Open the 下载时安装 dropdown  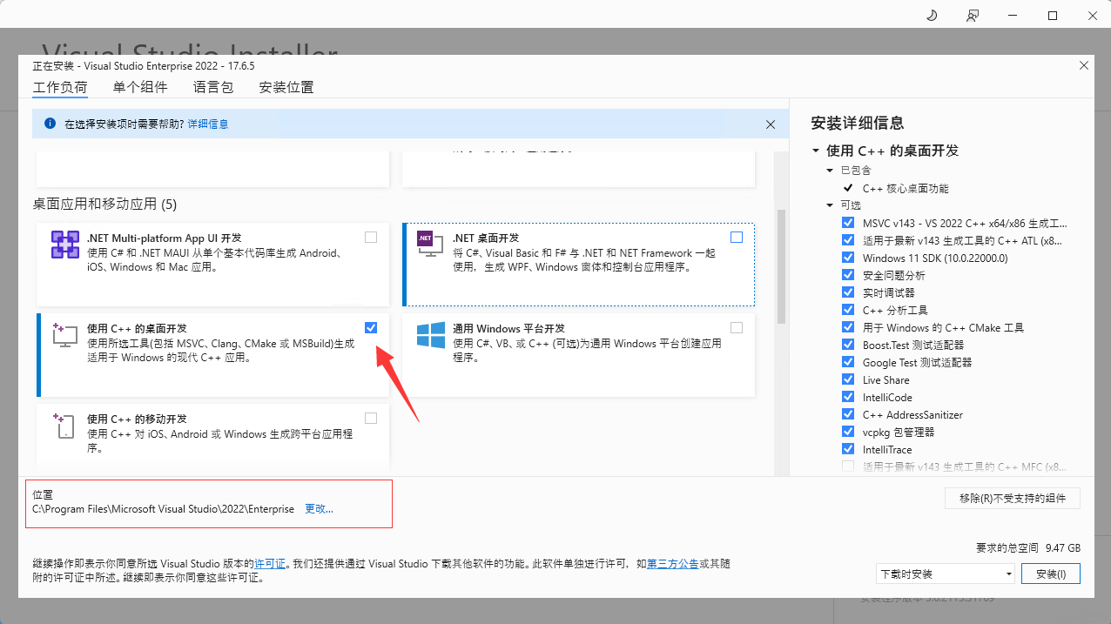pyautogui.click(x=946, y=574)
